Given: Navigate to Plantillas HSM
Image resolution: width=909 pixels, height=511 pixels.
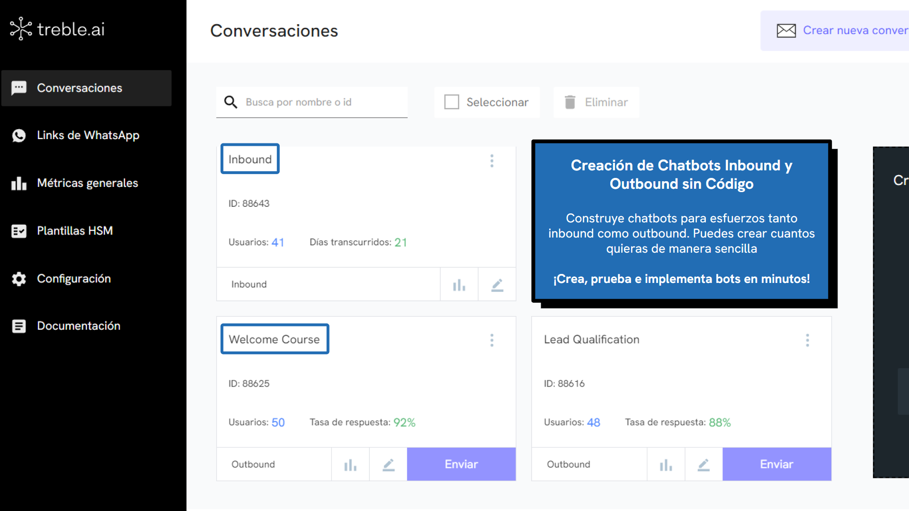Looking at the screenshot, I should [x=75, y=231].
